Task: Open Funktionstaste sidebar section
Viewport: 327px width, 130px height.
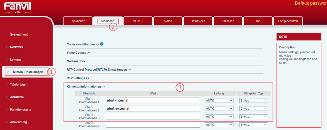Action: click(x=20, y=110)
